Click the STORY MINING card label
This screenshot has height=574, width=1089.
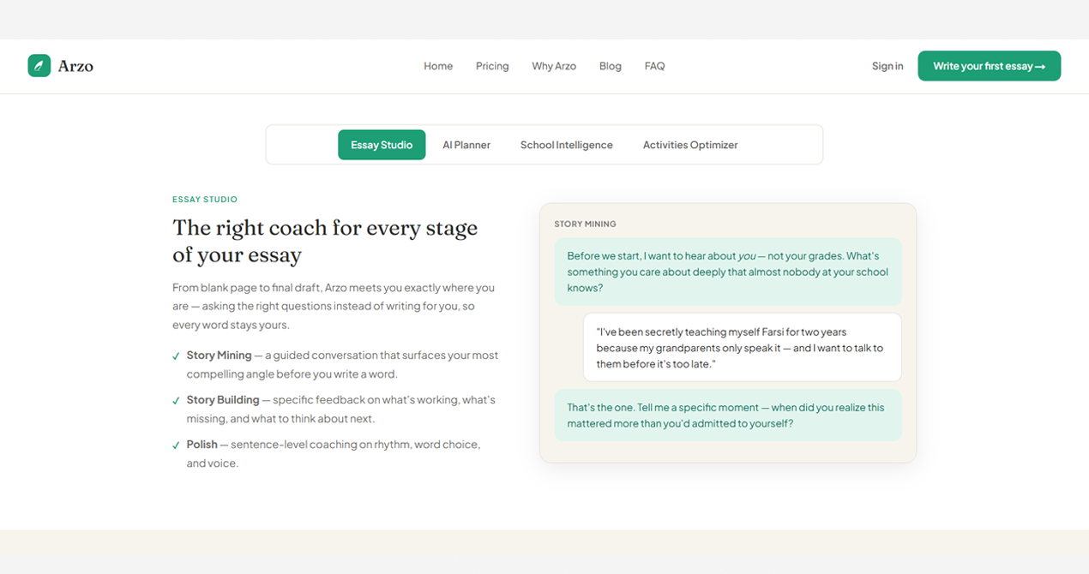(x=586, y=224)
